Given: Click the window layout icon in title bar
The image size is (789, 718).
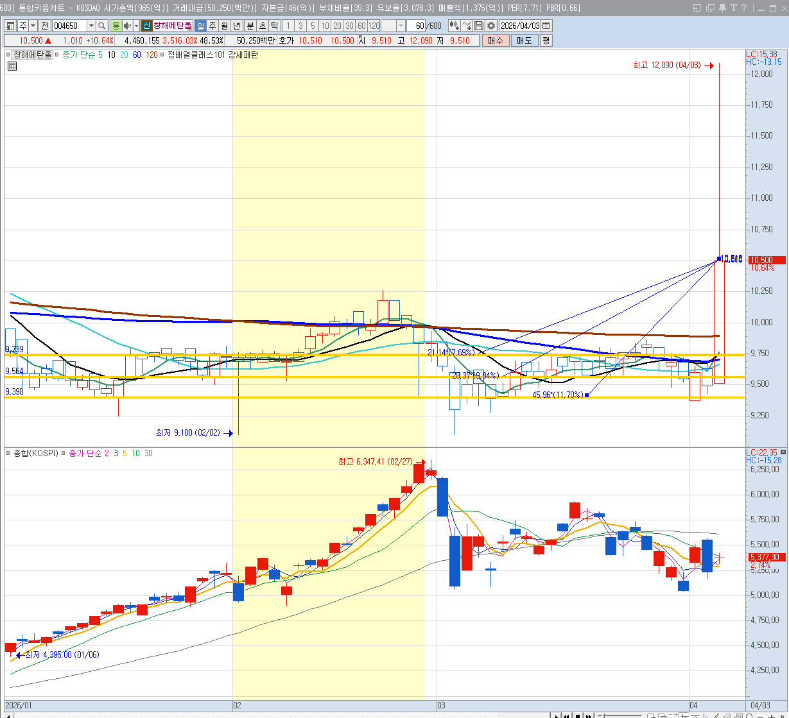Looking at the screenshot, I should 697,8.
